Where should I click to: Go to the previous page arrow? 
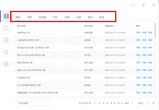coord(95,103)
